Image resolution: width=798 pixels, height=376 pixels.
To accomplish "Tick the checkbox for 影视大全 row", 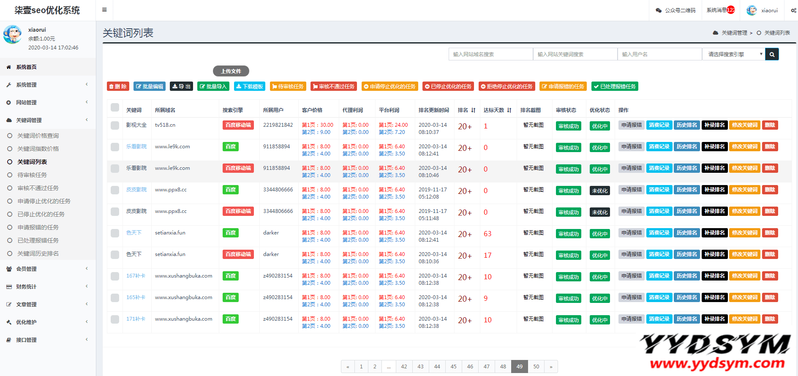I will coord(115,125).
